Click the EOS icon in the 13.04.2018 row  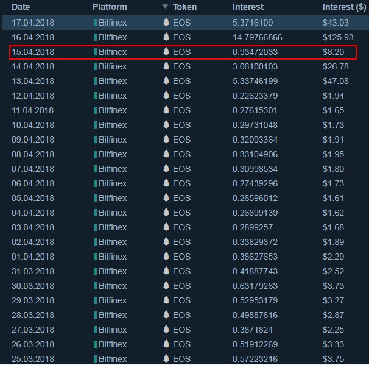point(166,80)
